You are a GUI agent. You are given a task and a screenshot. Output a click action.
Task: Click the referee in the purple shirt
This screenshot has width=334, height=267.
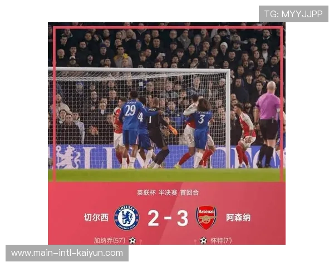click(x=268, y=124)
